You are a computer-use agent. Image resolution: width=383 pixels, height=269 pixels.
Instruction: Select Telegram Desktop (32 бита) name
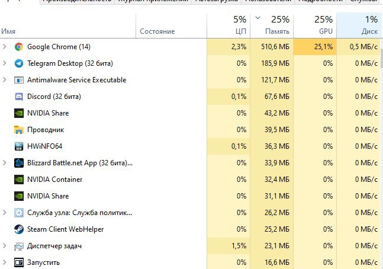[x=70, y=63]
